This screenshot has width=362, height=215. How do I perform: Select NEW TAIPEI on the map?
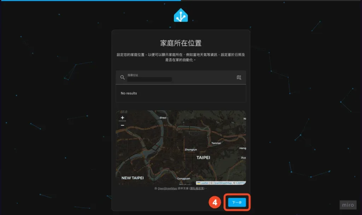133,178
